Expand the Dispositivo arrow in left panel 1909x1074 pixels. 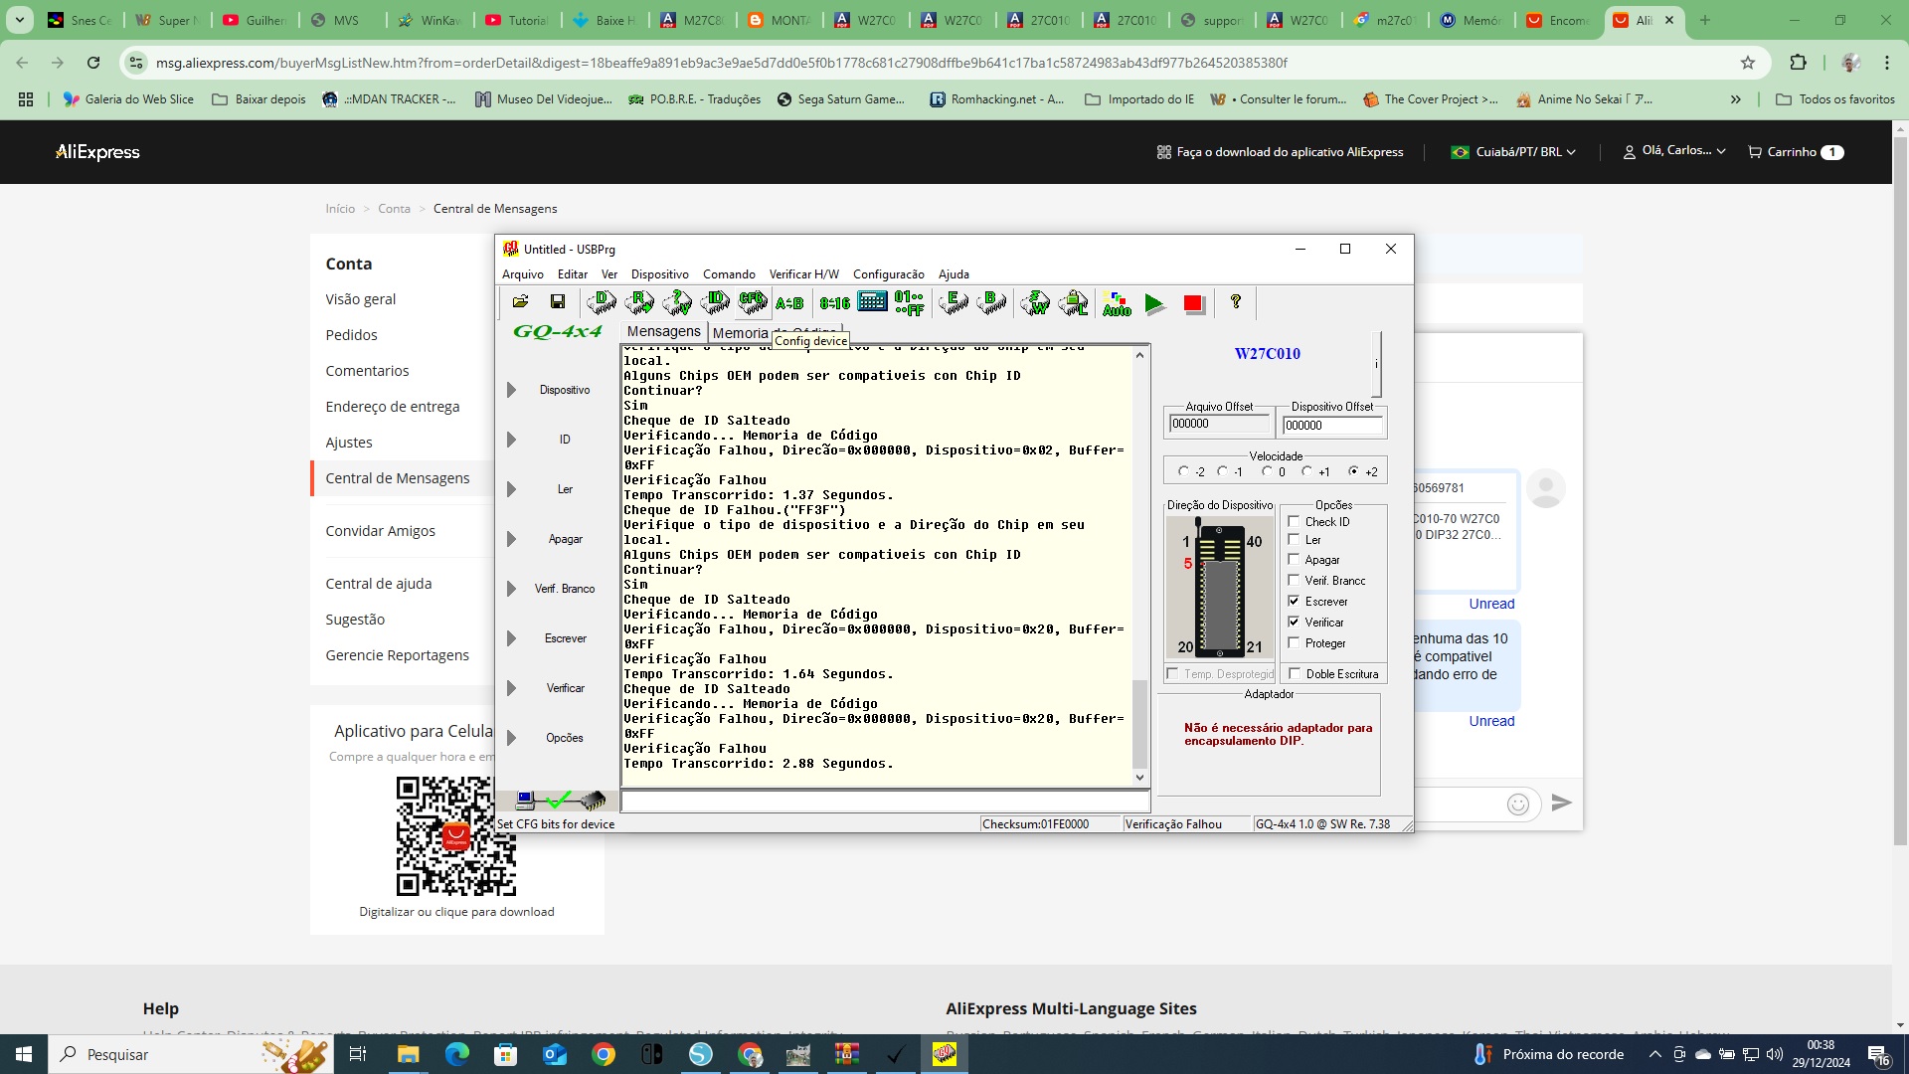(511, 390)
